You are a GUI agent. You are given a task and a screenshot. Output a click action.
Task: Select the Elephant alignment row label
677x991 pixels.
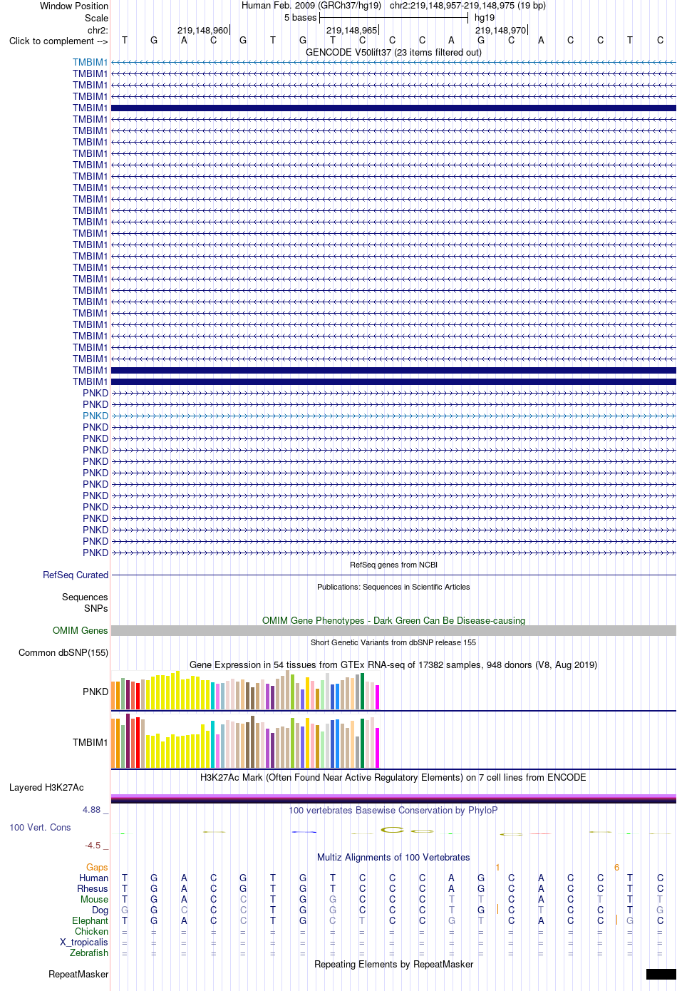pyautogui.click(x=90, y=920)
